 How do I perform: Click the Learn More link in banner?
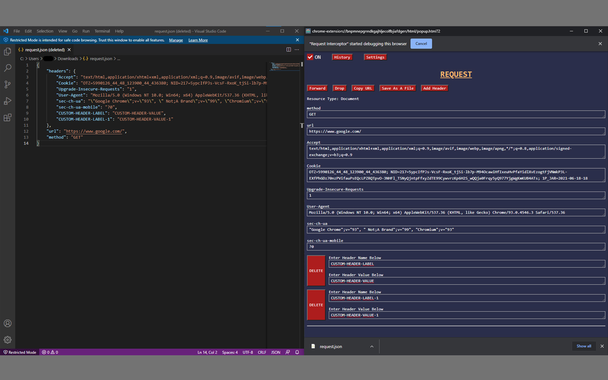point(198,40)
